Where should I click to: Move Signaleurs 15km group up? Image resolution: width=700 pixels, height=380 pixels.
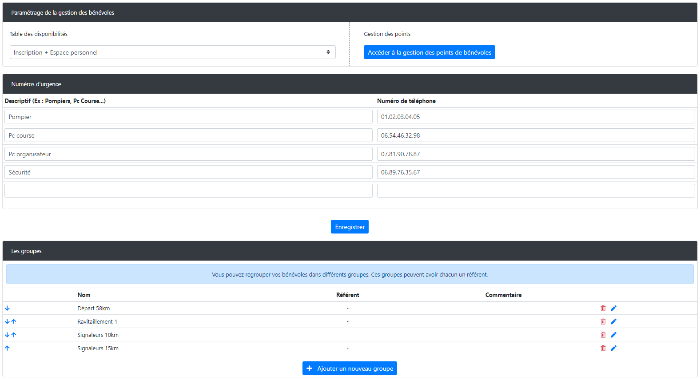7,348
